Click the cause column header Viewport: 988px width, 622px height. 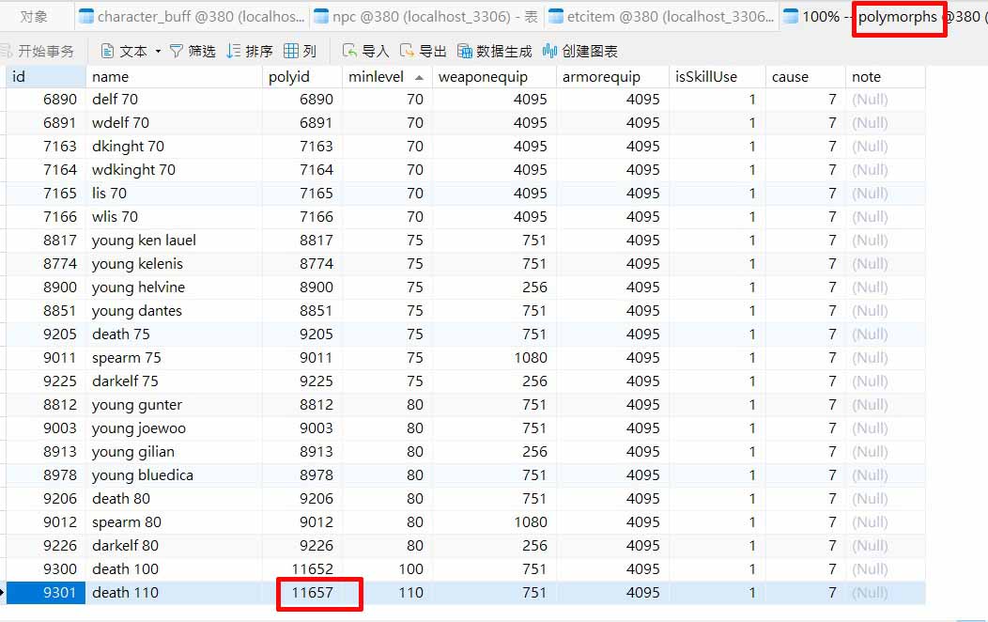pyautogui.click(x=805, y=77)
